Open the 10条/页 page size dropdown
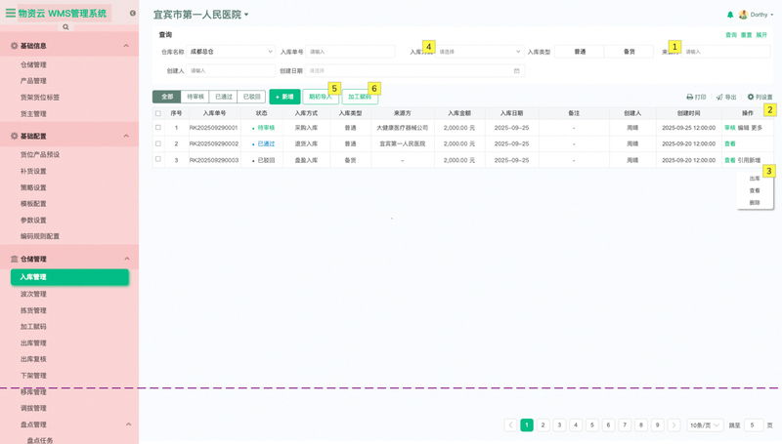This screenshot has width=782, height=444. pos(705,425)
